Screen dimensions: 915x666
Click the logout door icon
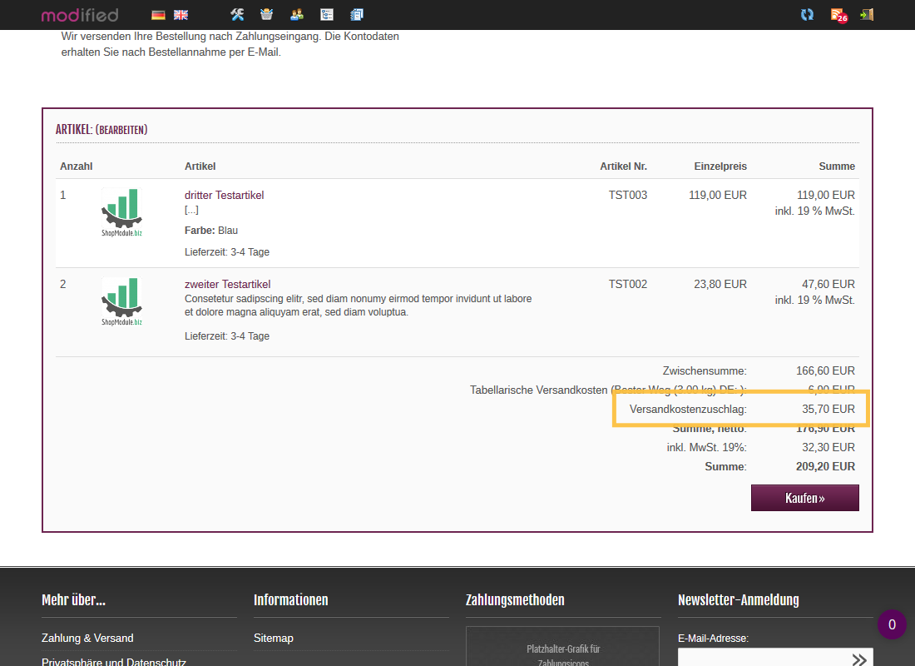[867, 14]
